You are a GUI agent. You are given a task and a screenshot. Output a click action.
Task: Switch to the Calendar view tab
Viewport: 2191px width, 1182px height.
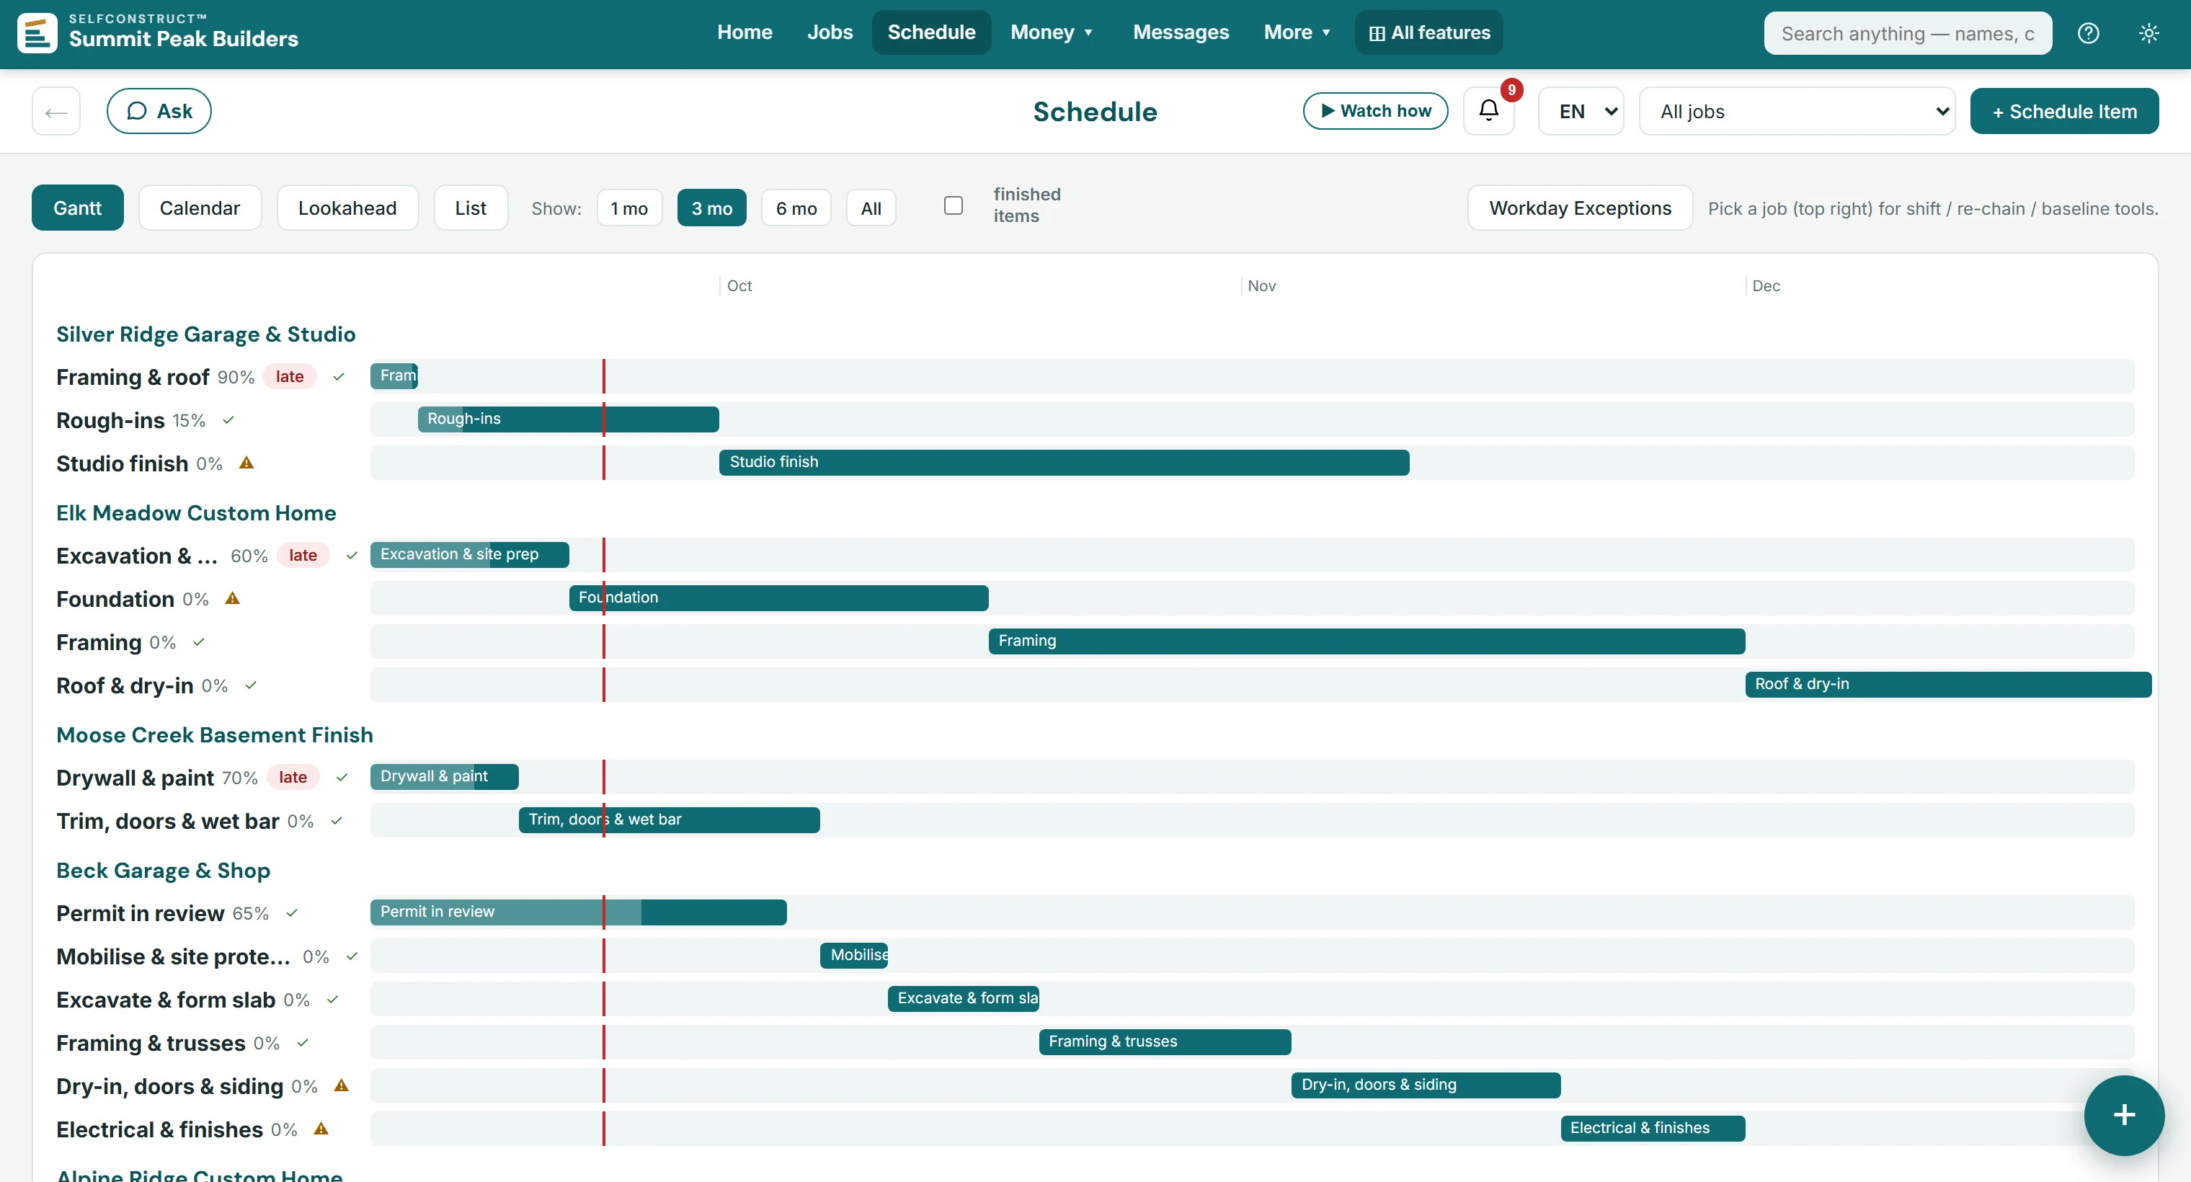click(x=200, y=208)
